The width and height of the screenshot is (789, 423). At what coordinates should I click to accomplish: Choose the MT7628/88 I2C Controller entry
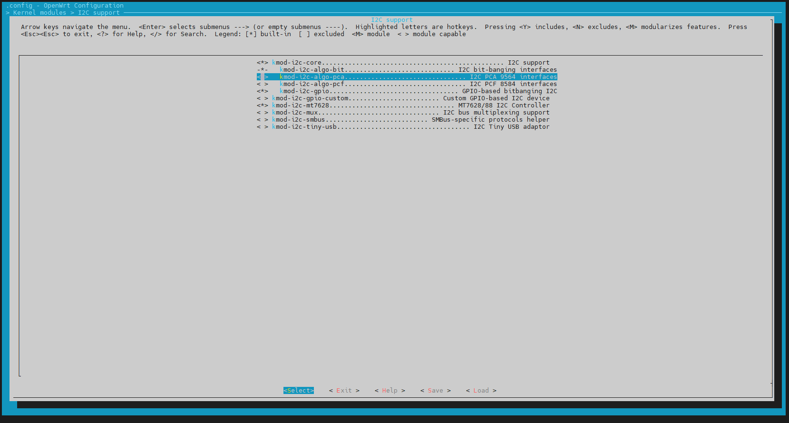tap(410, 106)
